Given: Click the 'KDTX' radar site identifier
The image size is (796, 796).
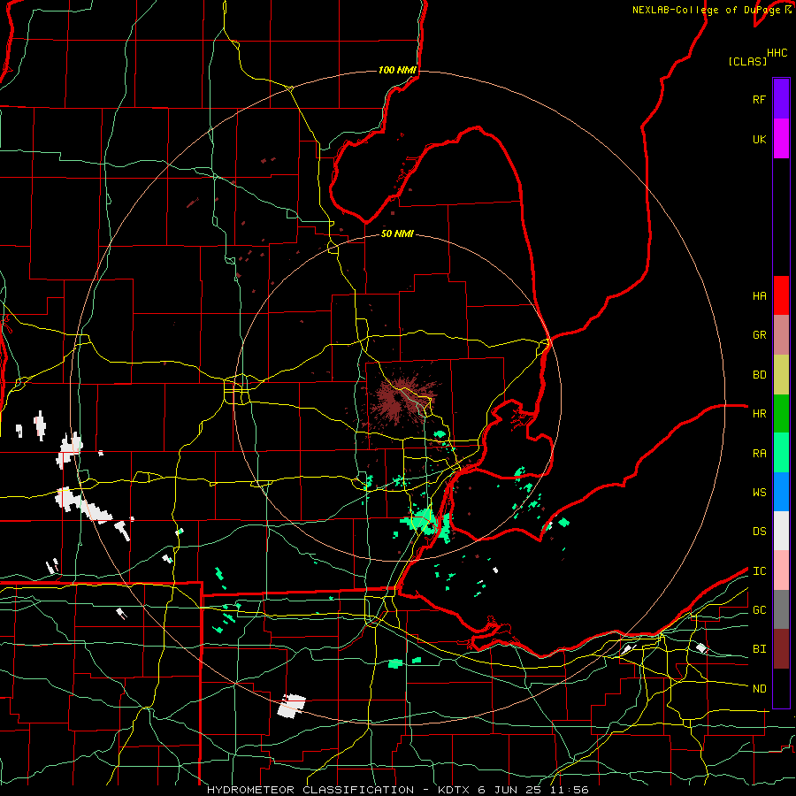Looking at the screenshot, I should tap(455, 790).
